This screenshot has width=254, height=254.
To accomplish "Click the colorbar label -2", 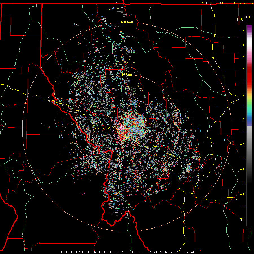I will (242, 145).
